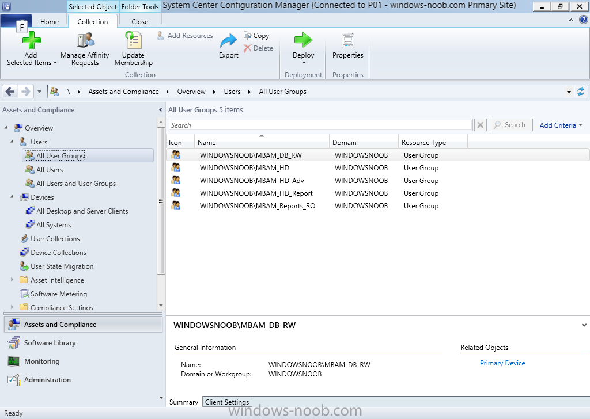The height and width of the screenshot is (419, 590).
Task: Open Device Collections node
Action: click(53, 253)
